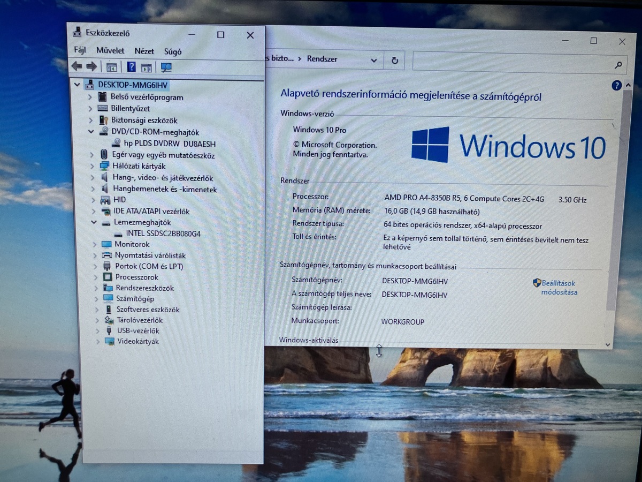Click the Videokártyák display adapter icon
Image resolution: width=642 pixels, height=482 pixels.
[x=110, y=341]
